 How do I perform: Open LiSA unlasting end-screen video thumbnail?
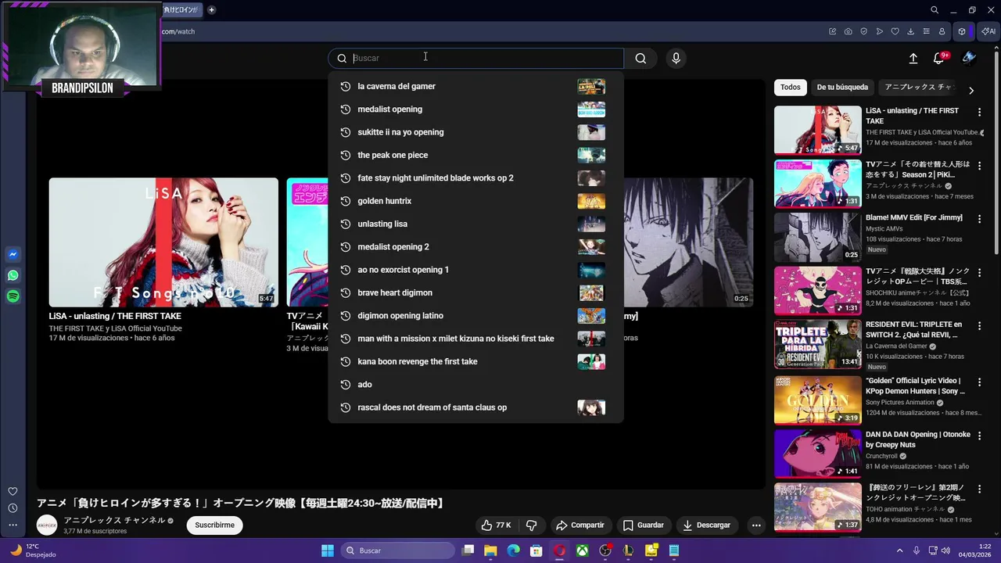pos(163,242)
